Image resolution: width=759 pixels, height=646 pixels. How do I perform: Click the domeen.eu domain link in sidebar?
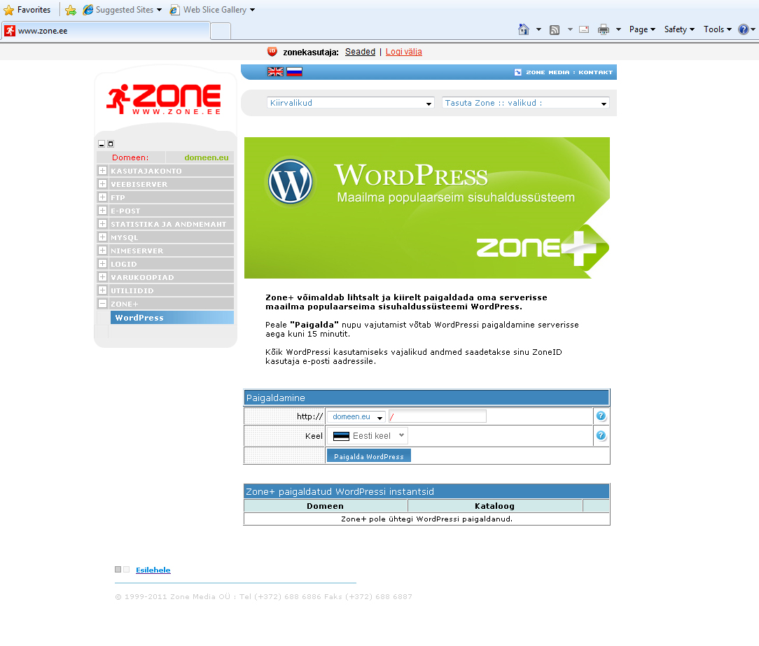point(207,157)
